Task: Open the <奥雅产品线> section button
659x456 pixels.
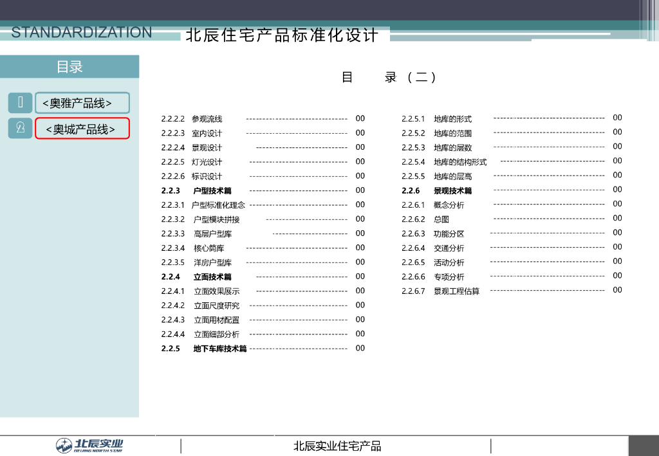Action: pos(82,103)
